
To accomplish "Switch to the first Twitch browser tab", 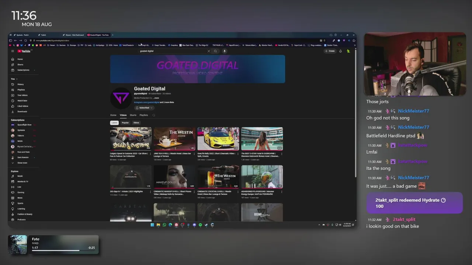I will point(22,35).
